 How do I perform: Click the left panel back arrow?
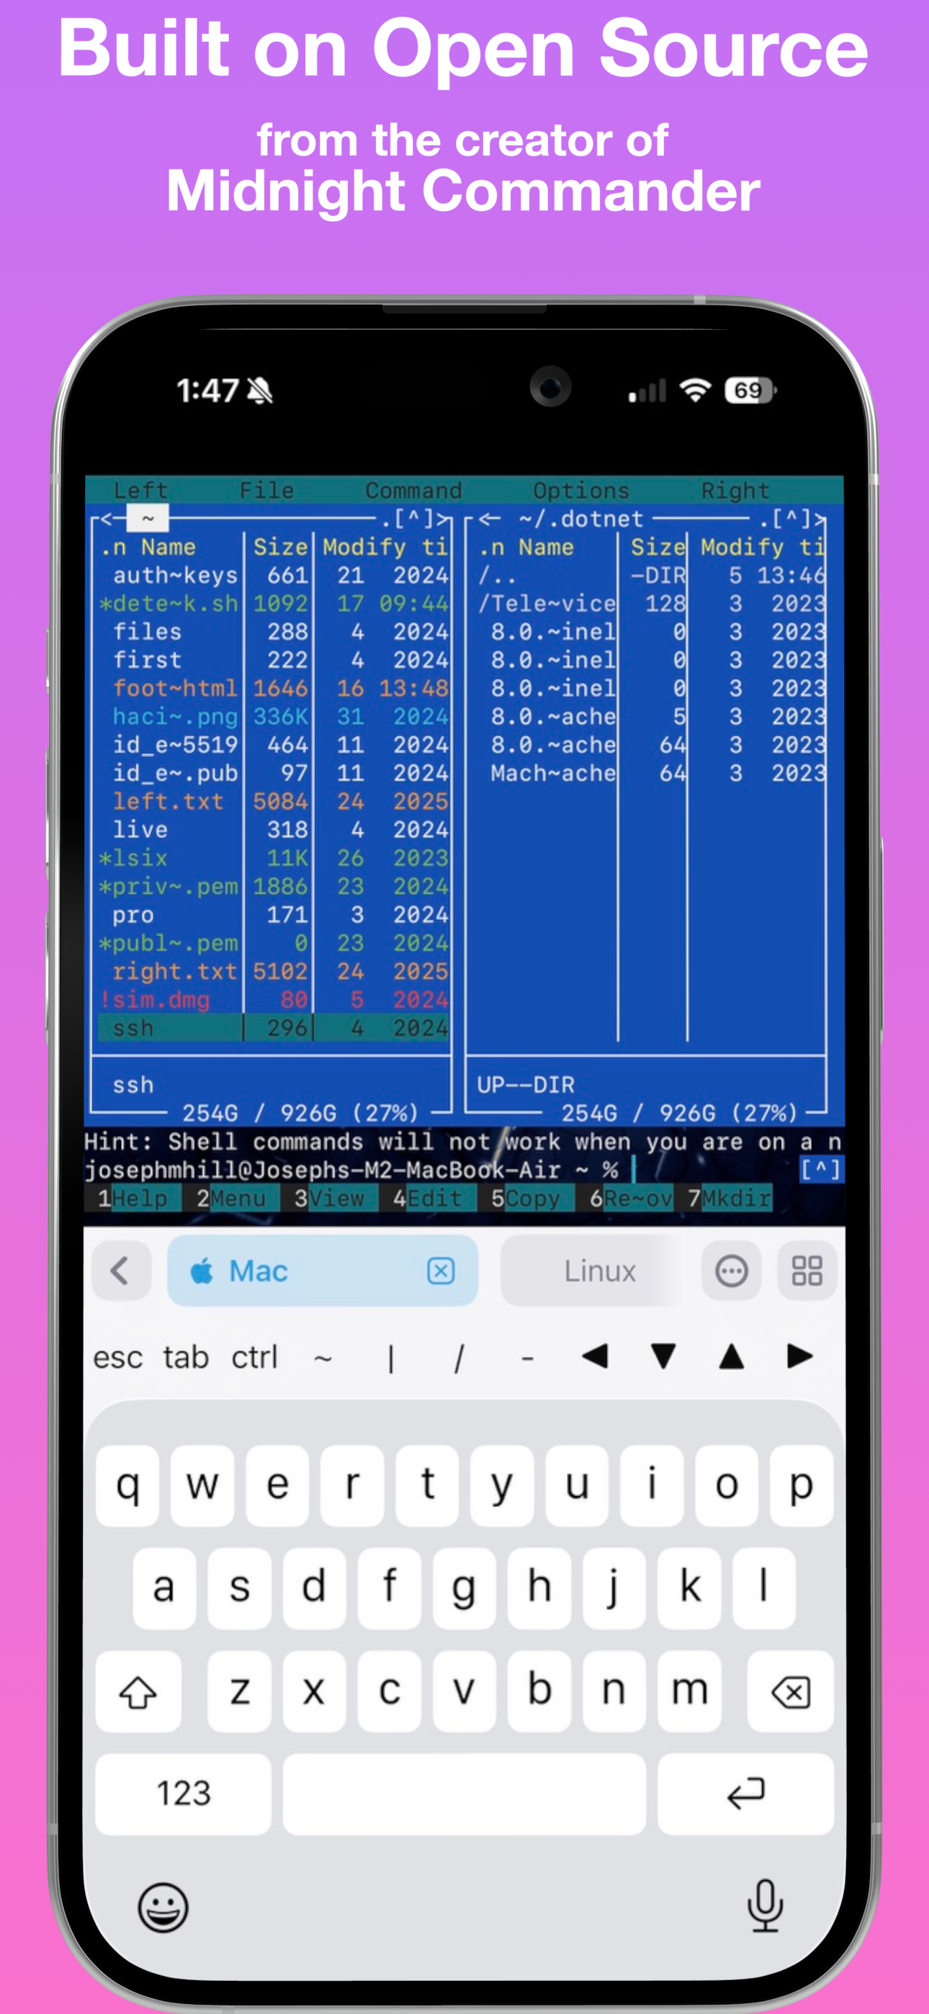[x=113, y=519]
